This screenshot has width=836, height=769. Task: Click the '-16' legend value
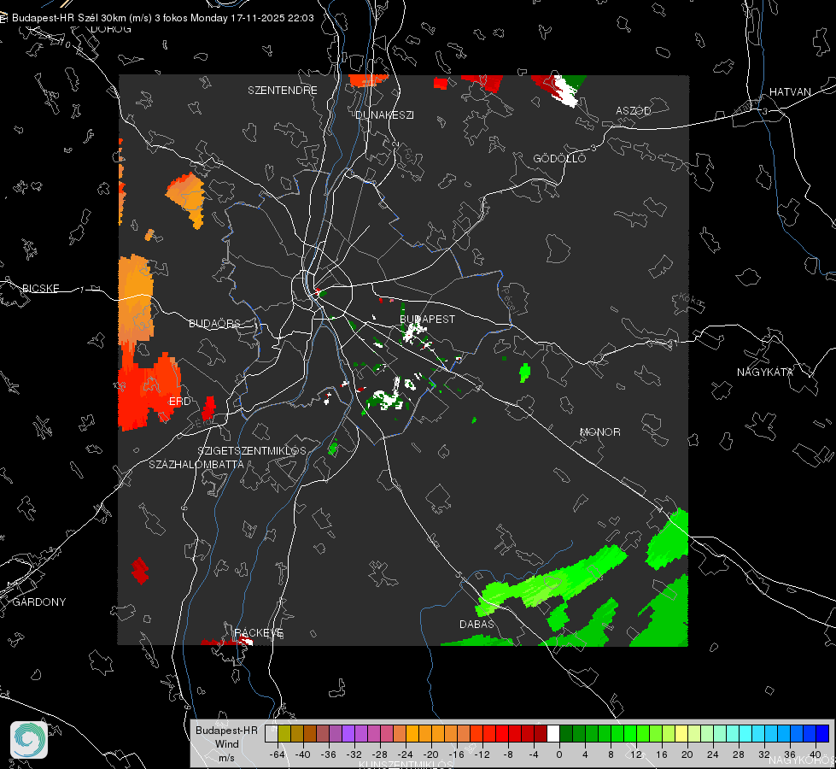(x=456, y=754)
